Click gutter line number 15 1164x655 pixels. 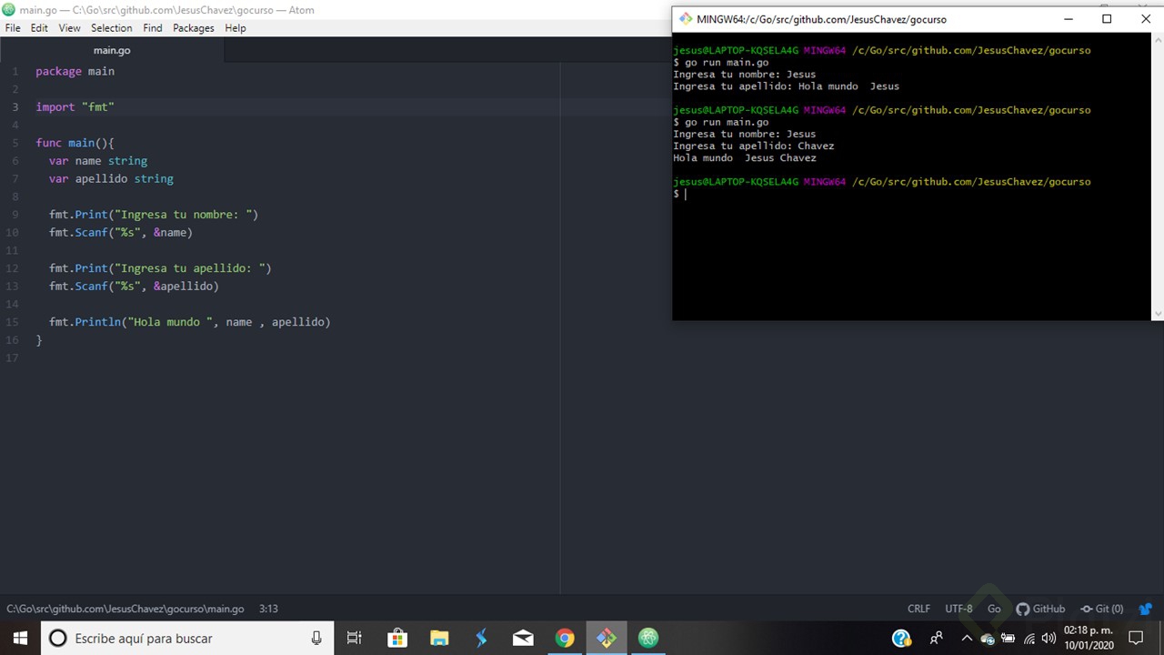click(12, 322)
